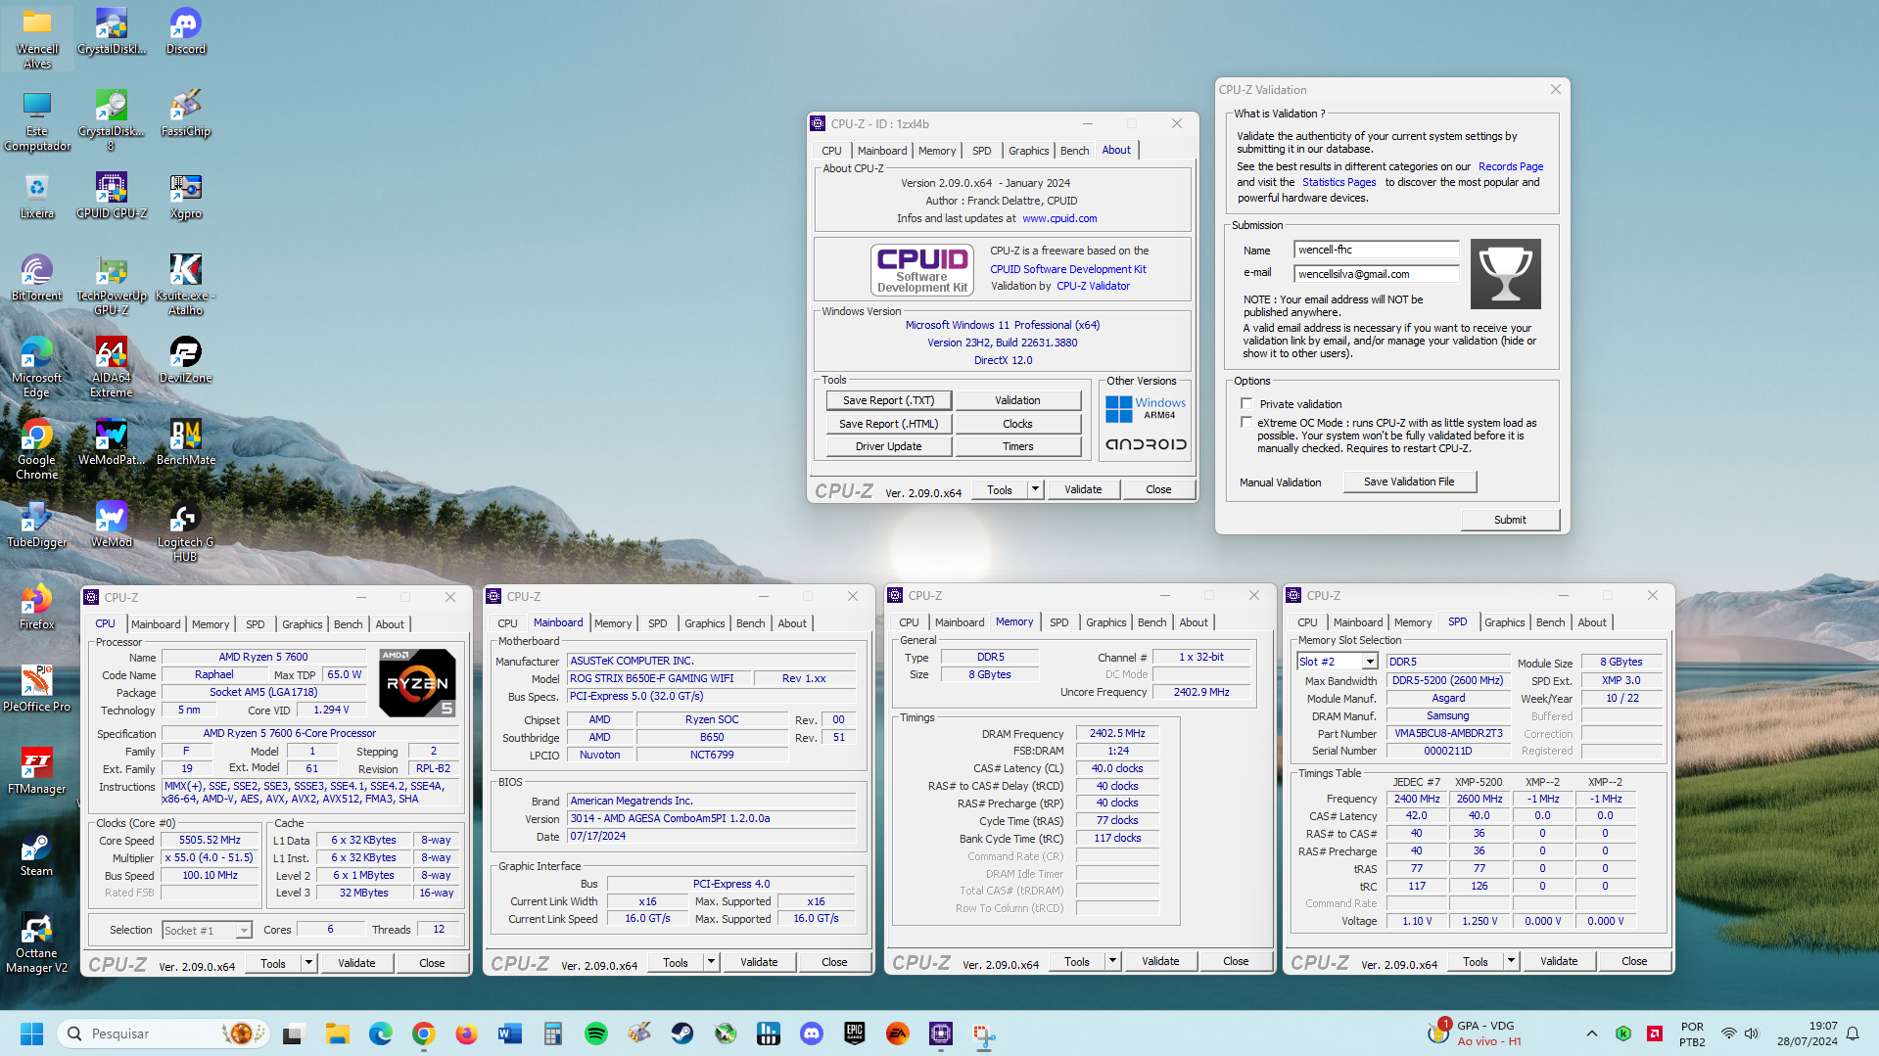Click Validate button in SPD window
Viewport: 1879px width, 1056px height.
point(1559,961)
